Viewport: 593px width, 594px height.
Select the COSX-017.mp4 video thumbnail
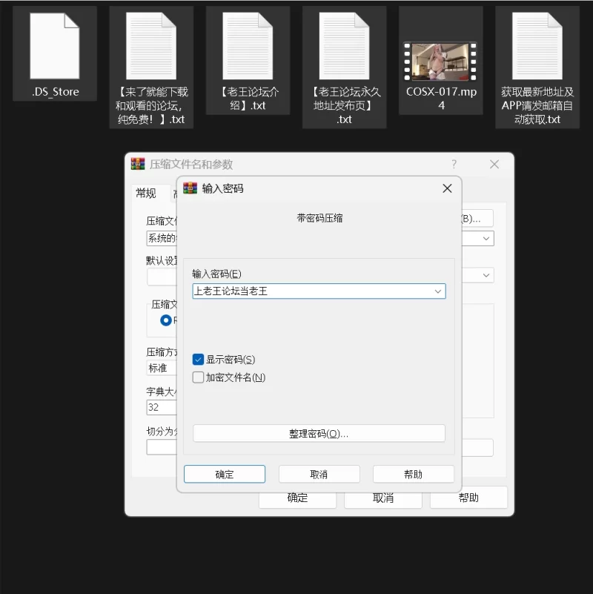pos(440,62)
